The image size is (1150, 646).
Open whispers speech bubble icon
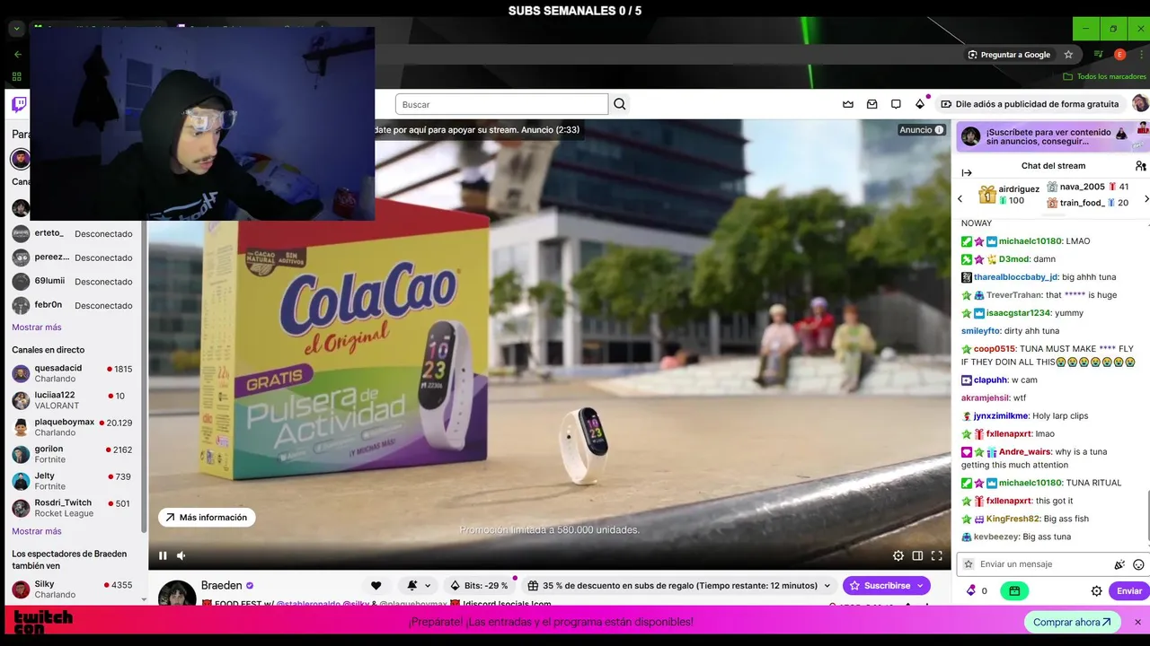(896, 104)
